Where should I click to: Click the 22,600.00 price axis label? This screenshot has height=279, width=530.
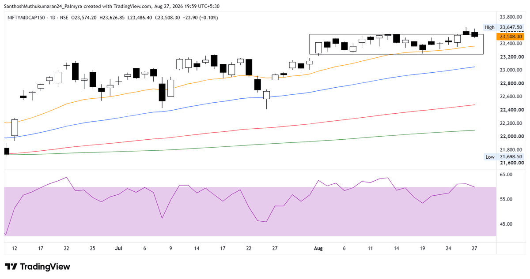point(511,97)
